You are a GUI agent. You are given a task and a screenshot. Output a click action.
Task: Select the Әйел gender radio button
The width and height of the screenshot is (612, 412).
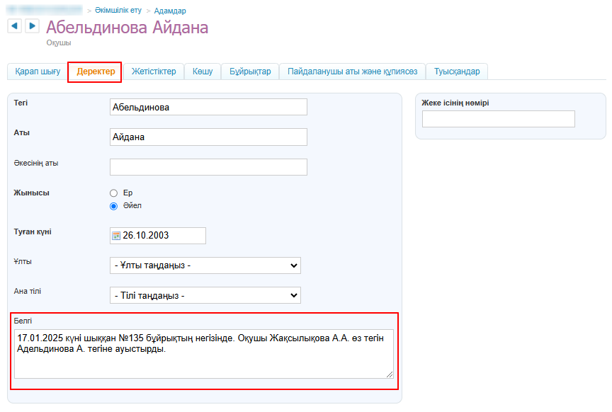pyautogui.click(x=113, y=206)
